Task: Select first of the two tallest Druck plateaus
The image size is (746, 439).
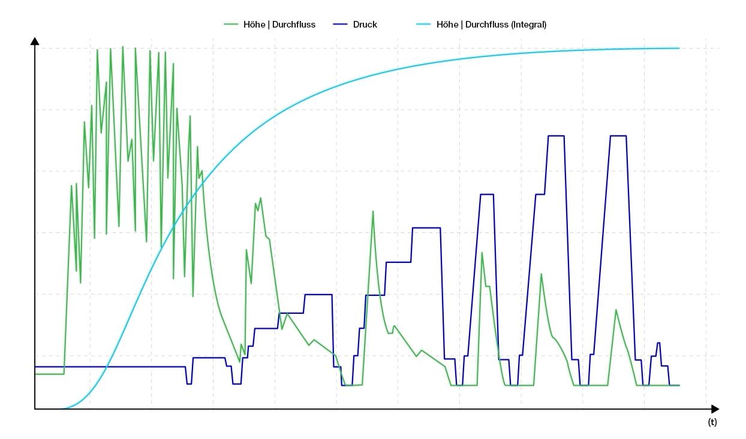Action: (x=556, y=136)
